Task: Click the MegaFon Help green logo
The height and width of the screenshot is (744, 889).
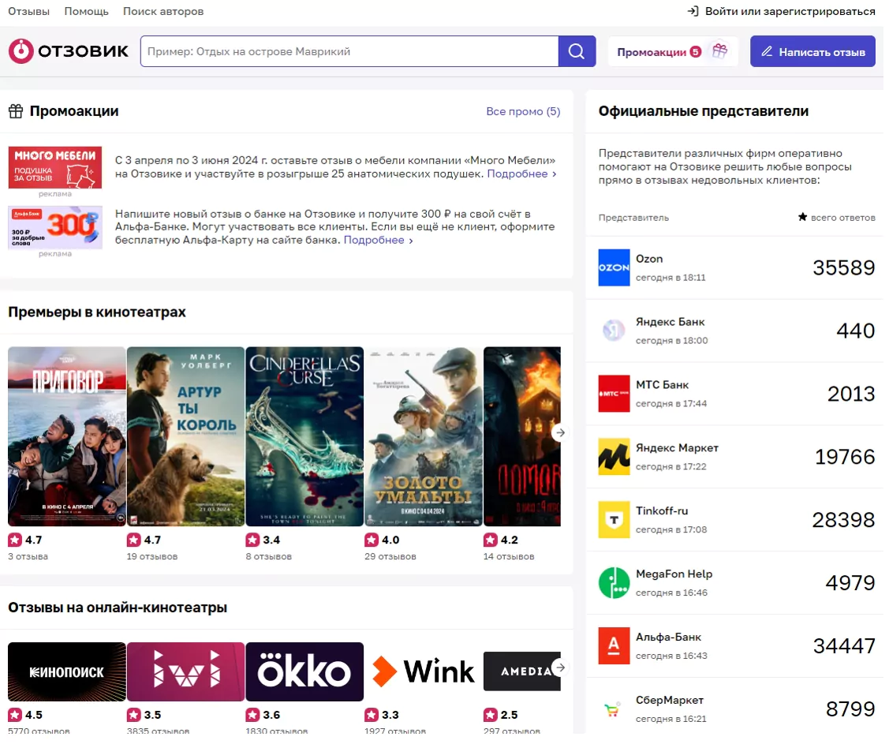Action: coord(618,586)
